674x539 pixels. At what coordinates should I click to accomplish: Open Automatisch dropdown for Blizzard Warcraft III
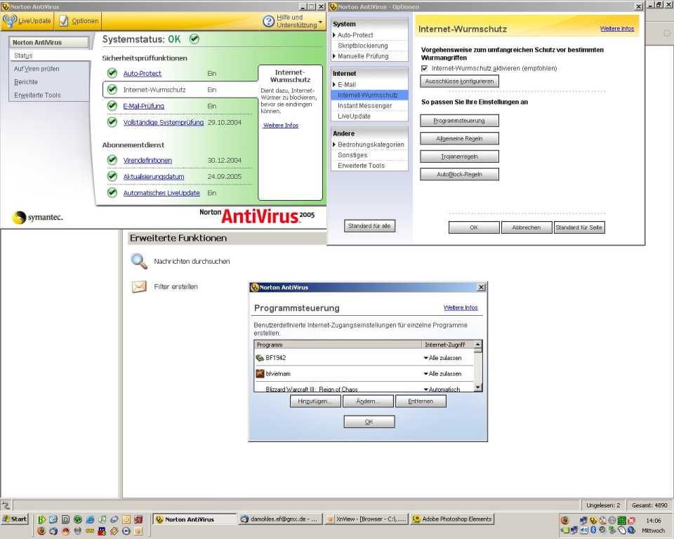pyautogui.click(x=425, y=389)
